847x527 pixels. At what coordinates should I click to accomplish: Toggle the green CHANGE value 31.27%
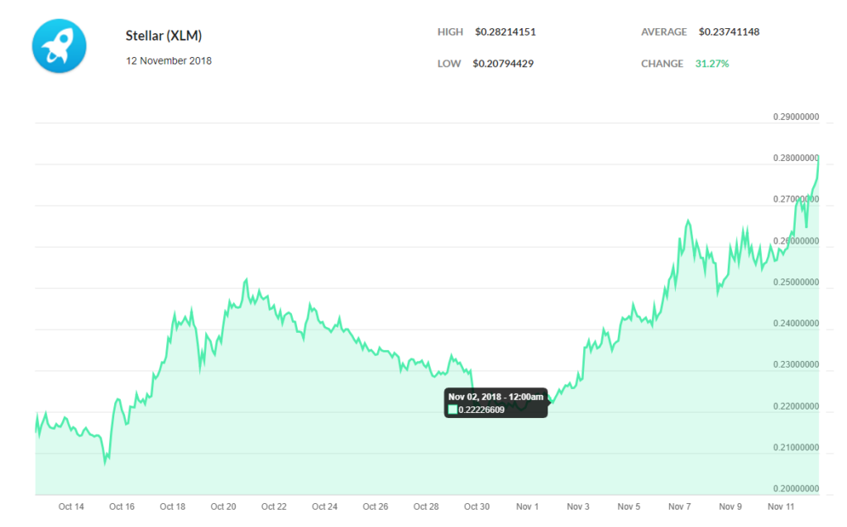[708, 63]
